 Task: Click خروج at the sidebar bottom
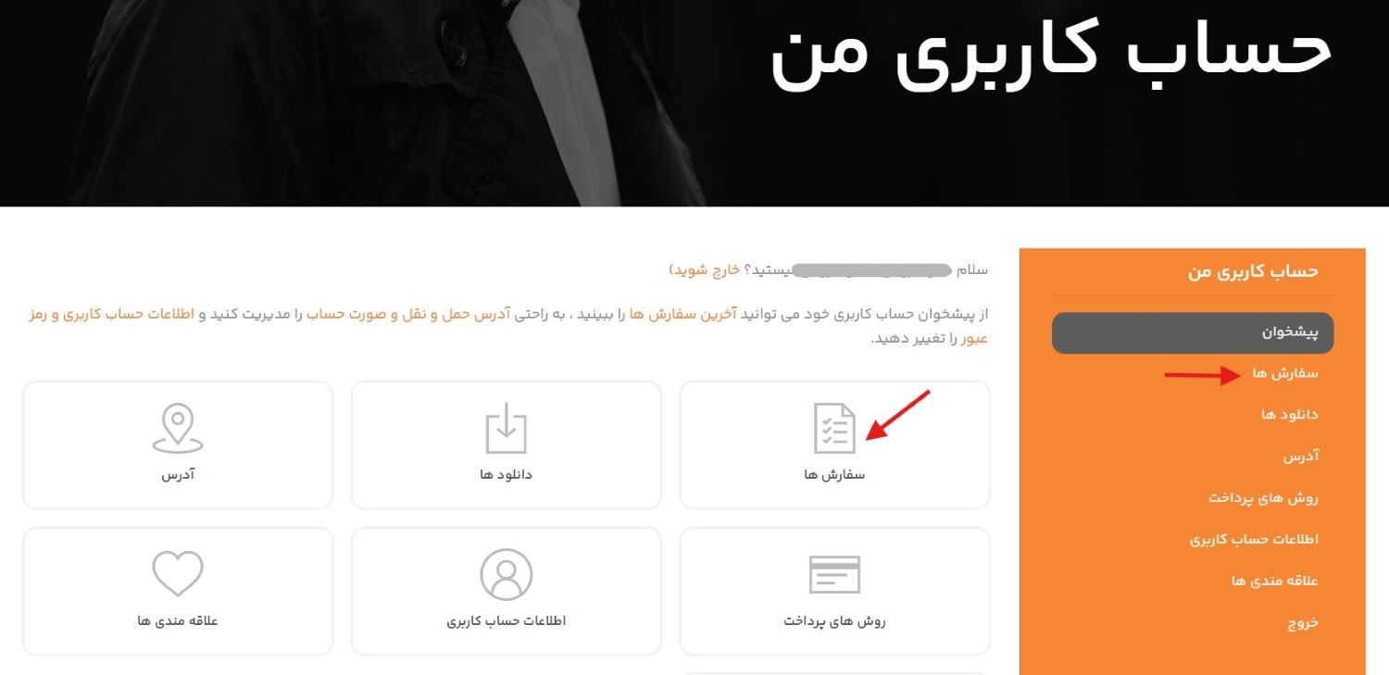coord(1303,622)
